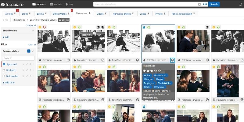Go up one level with the Up arrow
Viewport: 244px width, 122px height.
pyautogui.click(x=5, y=20)
